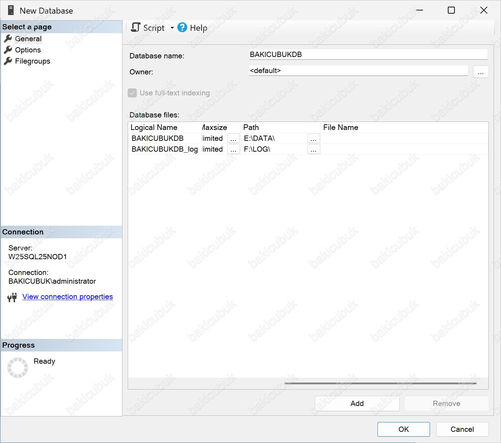Click OK to create the database

[403, 429]
